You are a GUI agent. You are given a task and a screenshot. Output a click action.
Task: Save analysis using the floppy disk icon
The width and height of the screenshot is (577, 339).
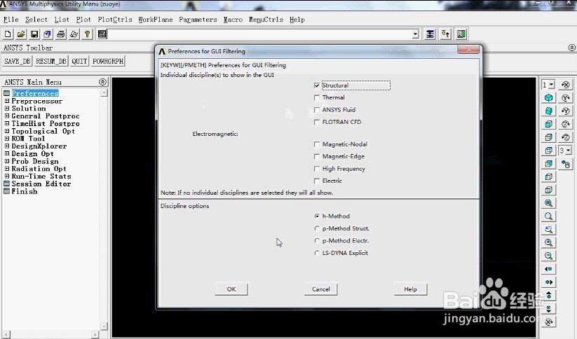(34, 34)
